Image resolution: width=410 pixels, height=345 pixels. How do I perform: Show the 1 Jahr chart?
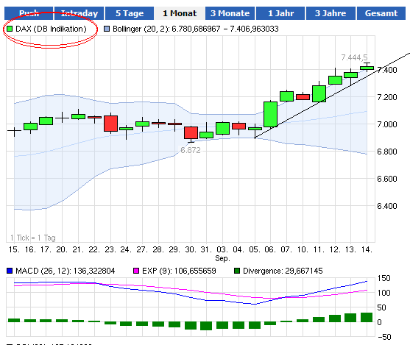click(x=280, y=13)
